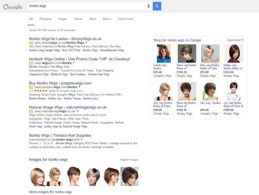The height and width of the screenshot is (195, 259).
Task: Open Joy wig Noriko product image
Action: click(233, 91)
